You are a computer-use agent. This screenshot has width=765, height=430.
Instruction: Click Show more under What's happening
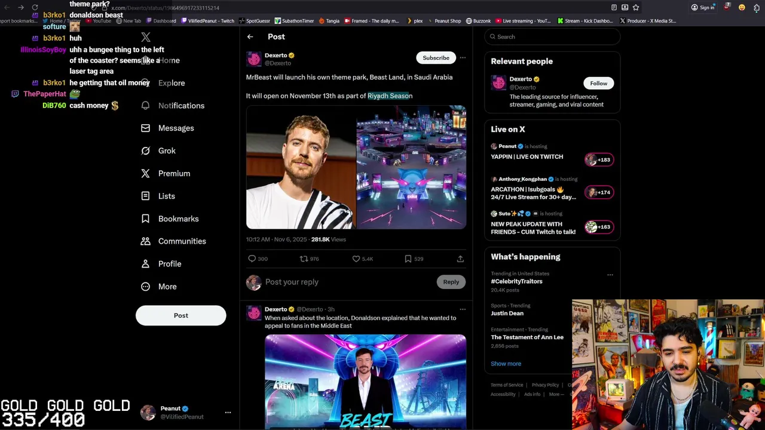pos(506,364)
